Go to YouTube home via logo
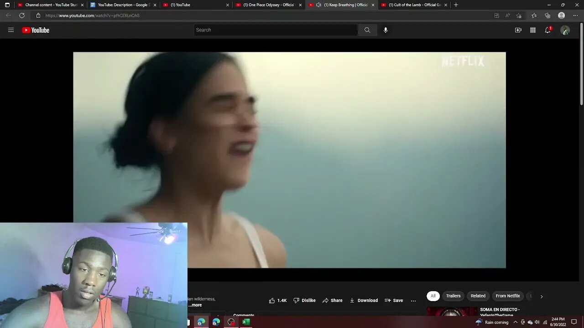Screen dimensions: 584x328 36,30
